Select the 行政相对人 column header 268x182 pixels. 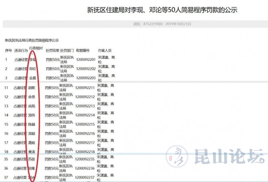[x=36, y=49]
